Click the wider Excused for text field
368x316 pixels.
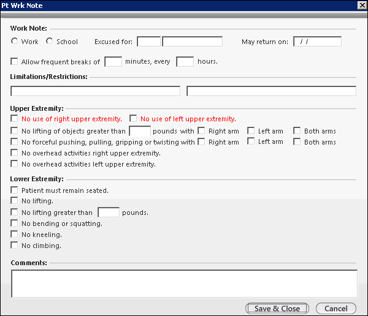[192, 42]
